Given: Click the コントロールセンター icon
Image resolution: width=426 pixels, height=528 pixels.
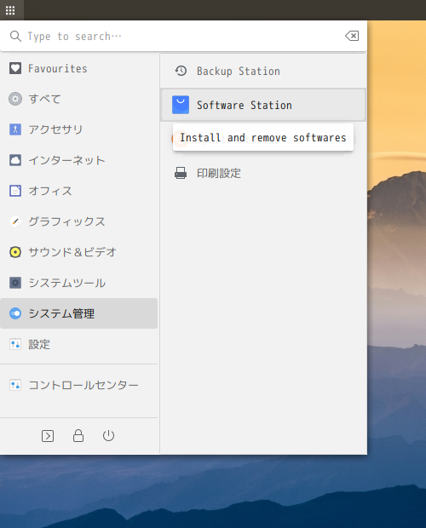Looking at the screenshot, I should [x=15, y=385].
